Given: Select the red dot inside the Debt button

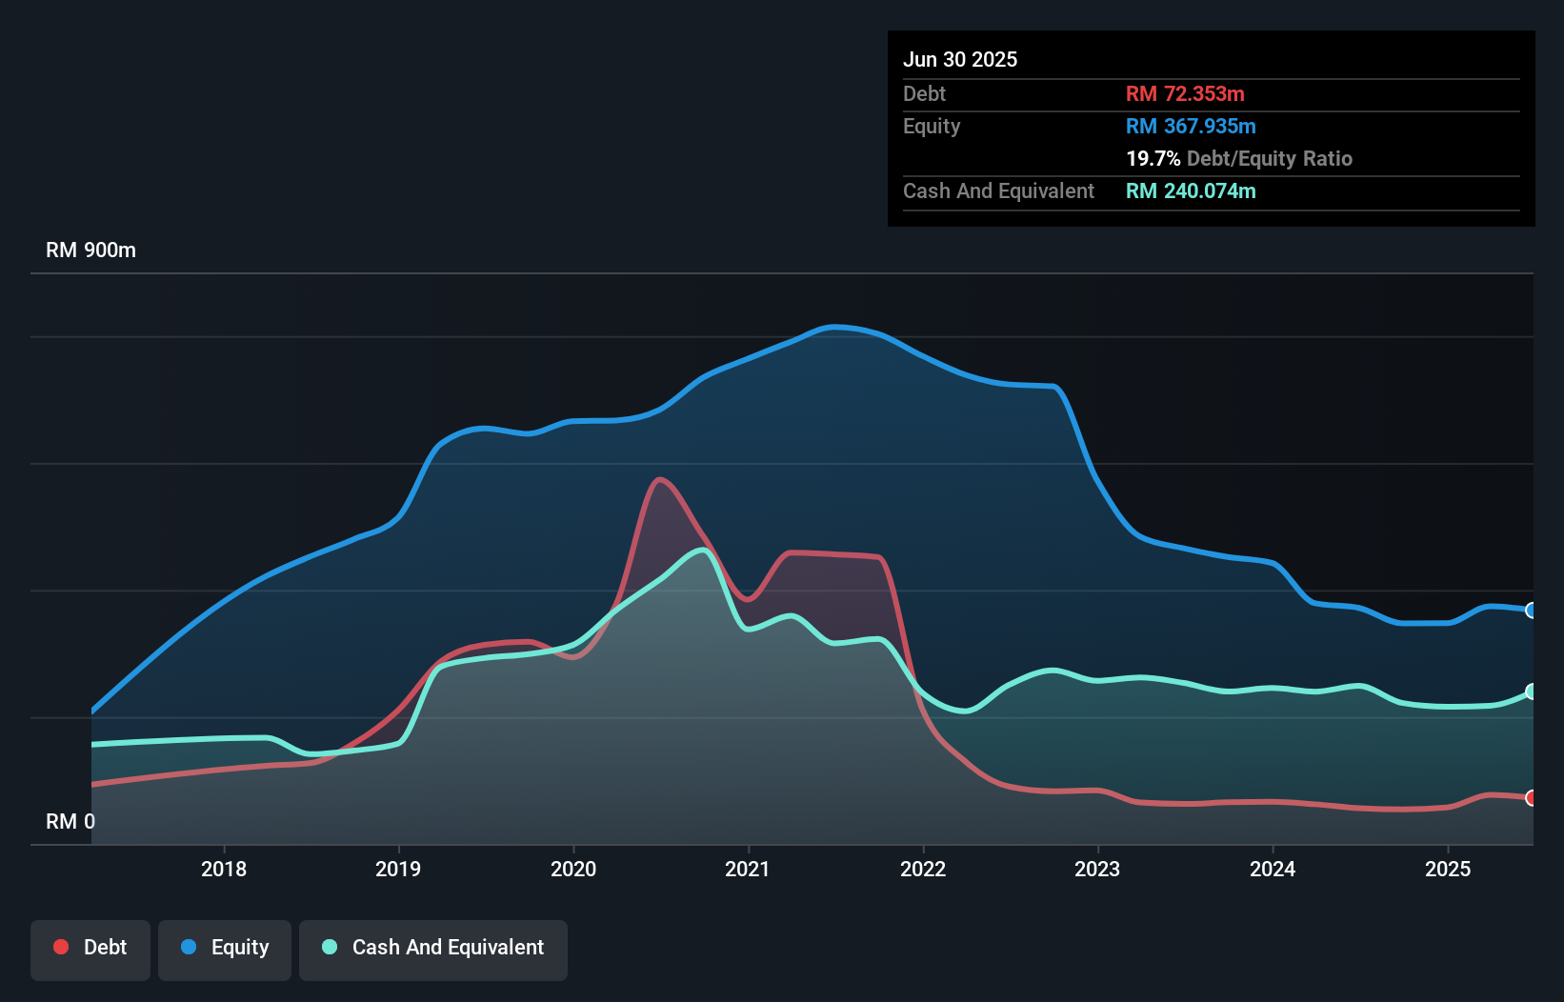Looking at the screenshot, I should pyautogui.click(x=60, y=947).
